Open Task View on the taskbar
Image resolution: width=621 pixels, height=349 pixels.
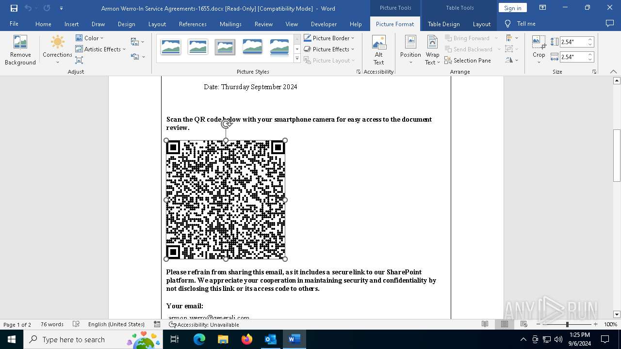pos(175,339)
